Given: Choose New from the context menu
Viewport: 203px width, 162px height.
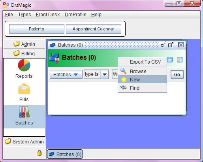Looking at the screenshot, I should pos(143,79).
